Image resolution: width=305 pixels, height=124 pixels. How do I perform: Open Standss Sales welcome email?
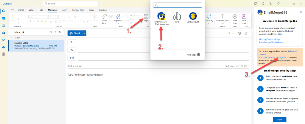36,46
